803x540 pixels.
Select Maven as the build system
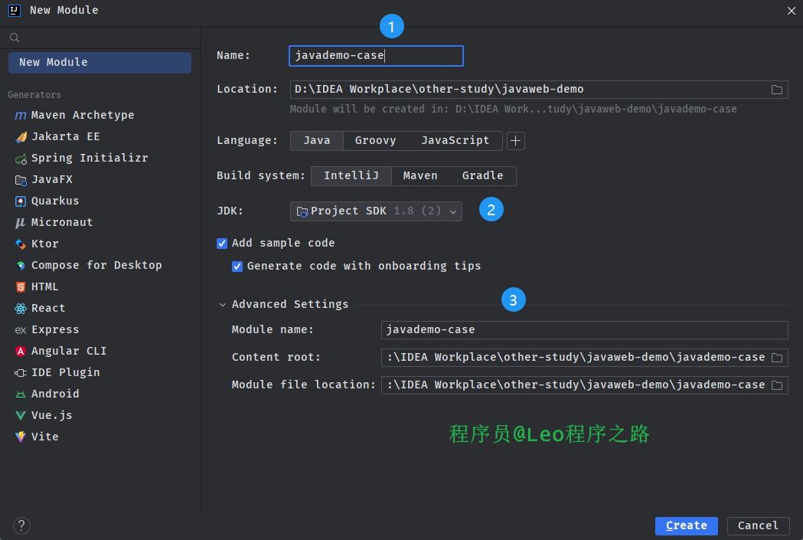[x=420, y=176]
